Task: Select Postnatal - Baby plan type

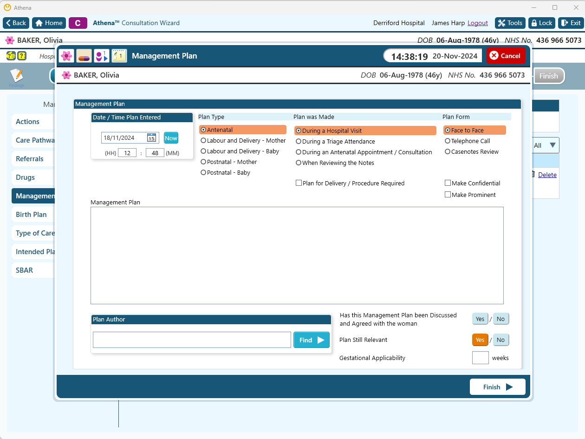Action: pos(225,172)
